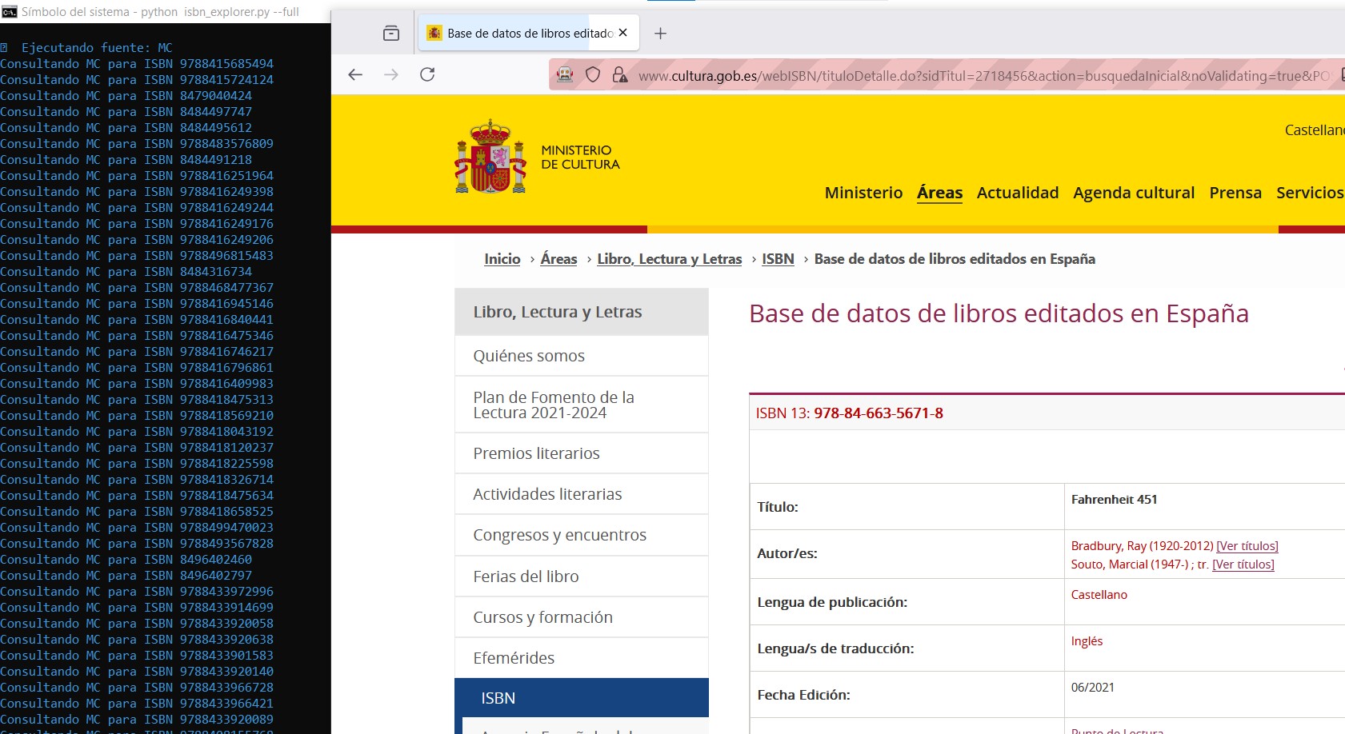This screenshot has width=1345, height=734.
Task: Select the Base de datos browser tab
Action: coord(529,33)
